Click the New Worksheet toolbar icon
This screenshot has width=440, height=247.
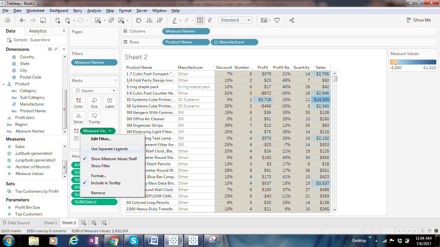point(98,20)
